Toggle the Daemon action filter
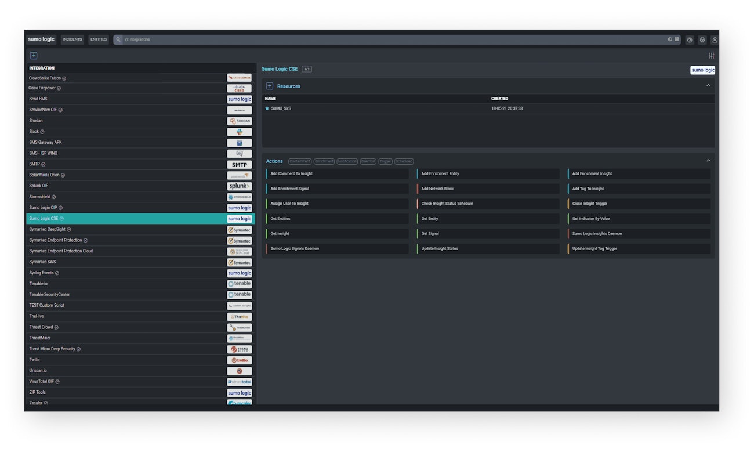Image resolution: width=754 pixels, height=456 pixels. 368,161
